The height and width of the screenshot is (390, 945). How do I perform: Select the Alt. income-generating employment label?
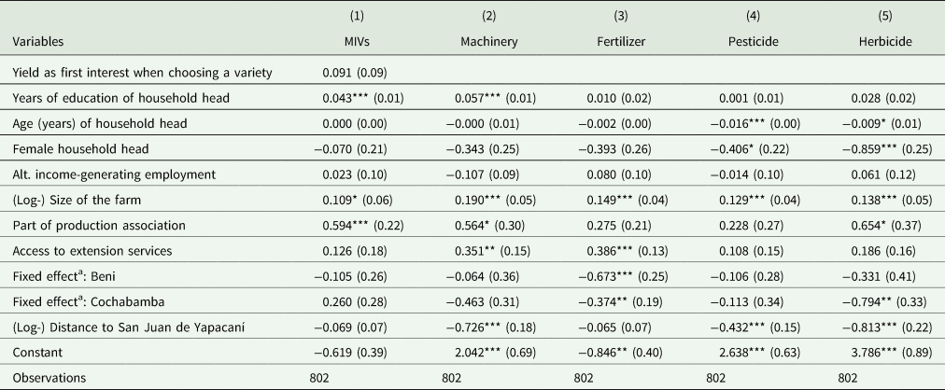pos(95,173)
